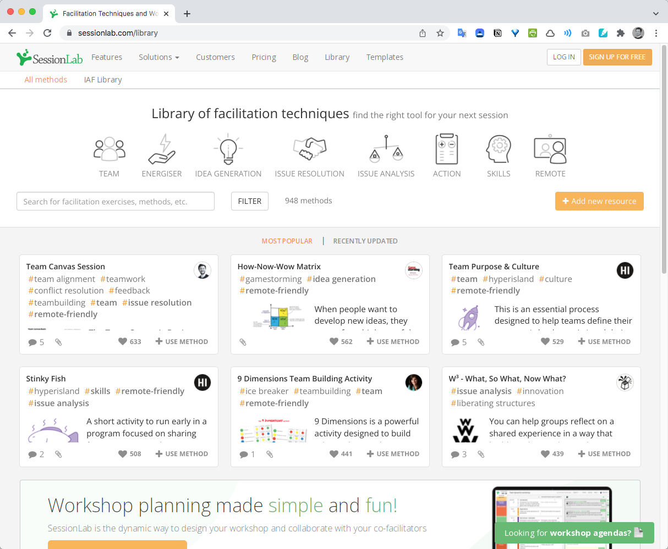
Task: Select the ISSUE RESOLUTION handshake icon
Action: [x=310, y=148]
